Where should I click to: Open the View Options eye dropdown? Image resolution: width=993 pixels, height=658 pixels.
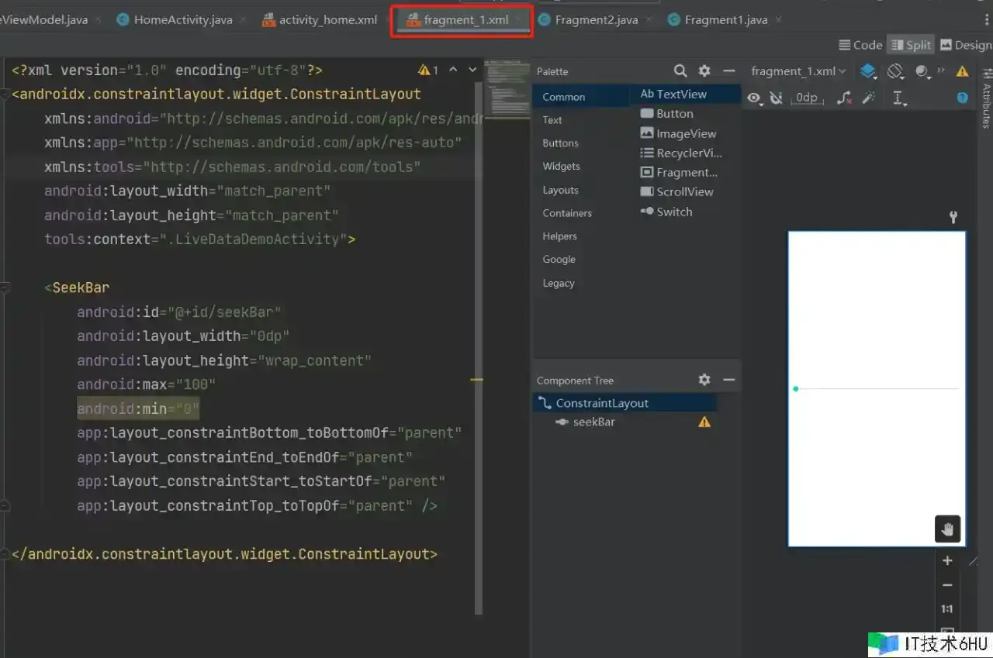click(755, 98)
